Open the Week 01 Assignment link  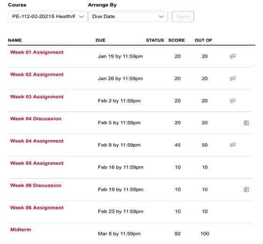click(37, 52)
